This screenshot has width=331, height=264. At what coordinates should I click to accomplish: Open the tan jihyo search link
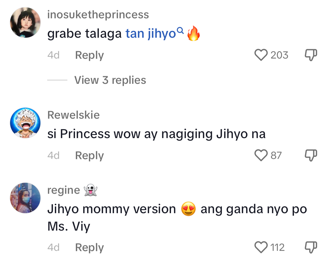(150, 34)
